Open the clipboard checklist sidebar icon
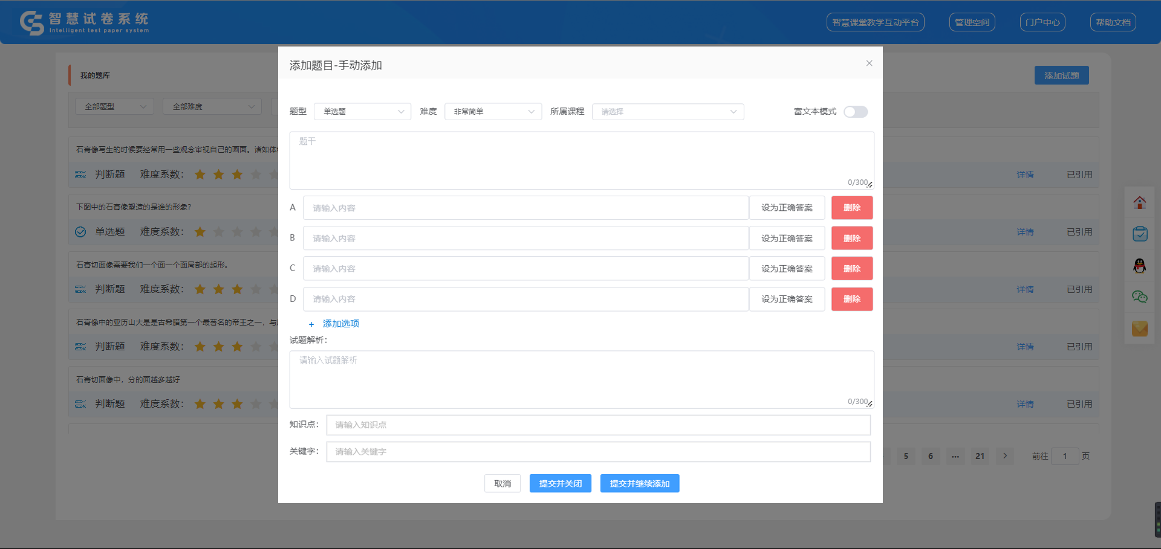 coord(1139,234)
